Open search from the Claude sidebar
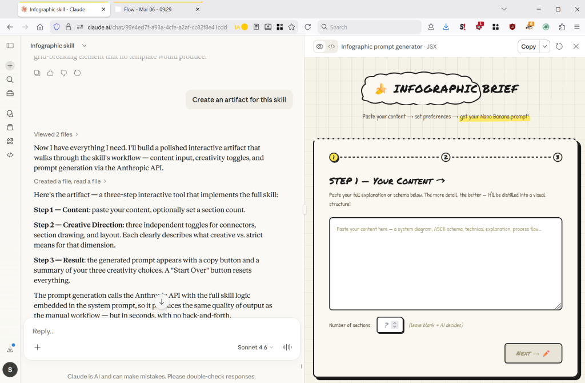This screenshot has width=585, height=383. click(9, 79)
